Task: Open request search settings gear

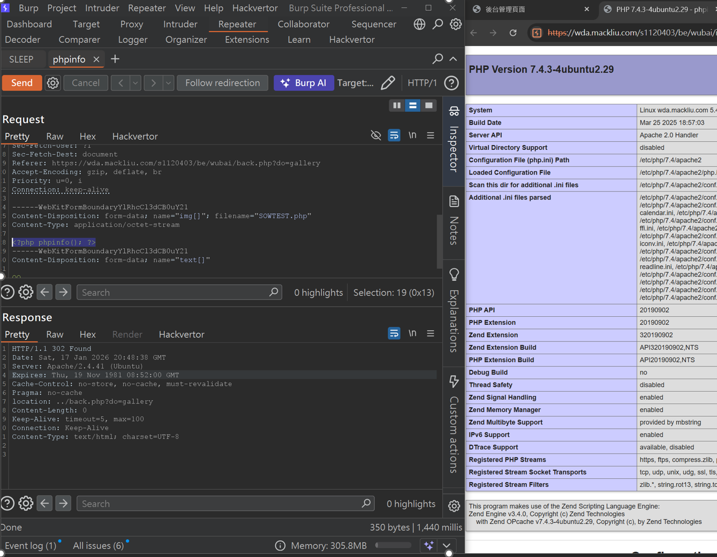Action: coord(26,292)
